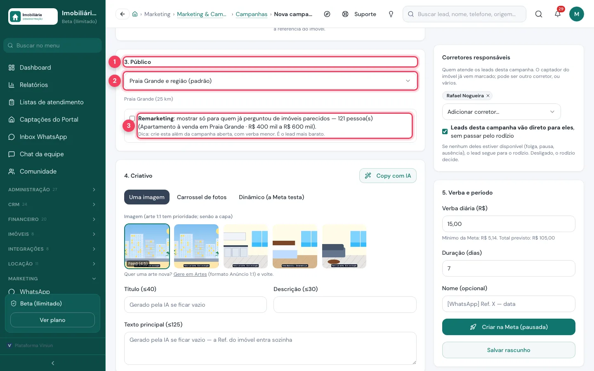
Task: Open the home breadcrumb icon
Action: [135, 14]
